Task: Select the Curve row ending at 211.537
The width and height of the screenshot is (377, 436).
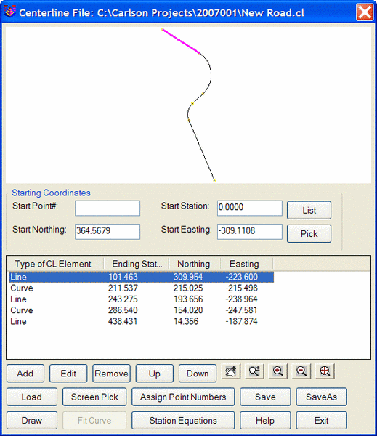Action: click(142, 288)
